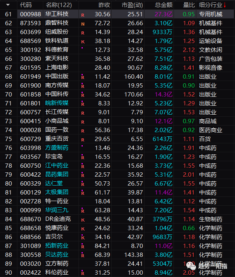The width and height of the screenshot is (235, 277).
Task: Click R icon on 中国科传 row
Action: [83, 95]
